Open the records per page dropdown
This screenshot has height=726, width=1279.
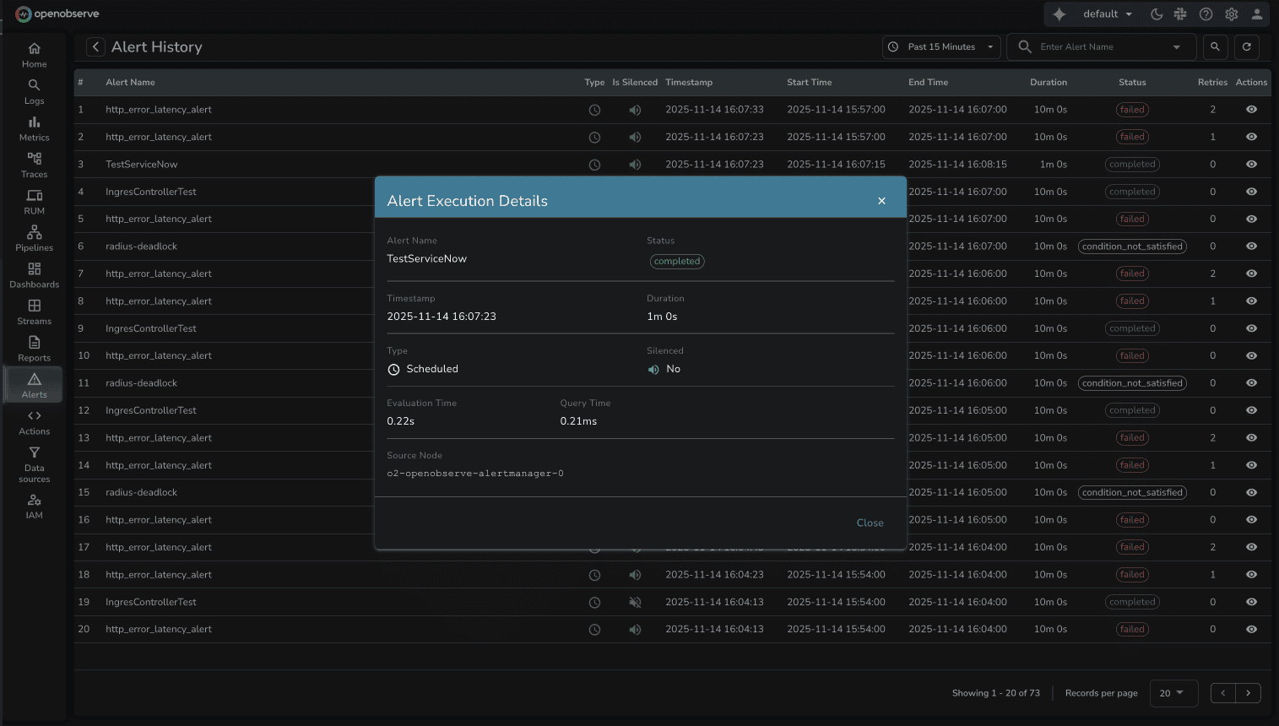[1173, 692]
